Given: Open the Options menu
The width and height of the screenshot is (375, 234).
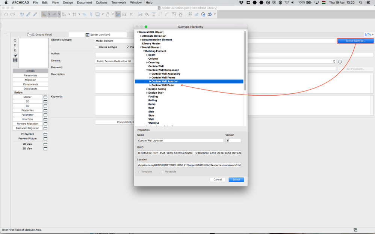Looking at the screenshot, I should pyautogui.click(x=101, y=2).
